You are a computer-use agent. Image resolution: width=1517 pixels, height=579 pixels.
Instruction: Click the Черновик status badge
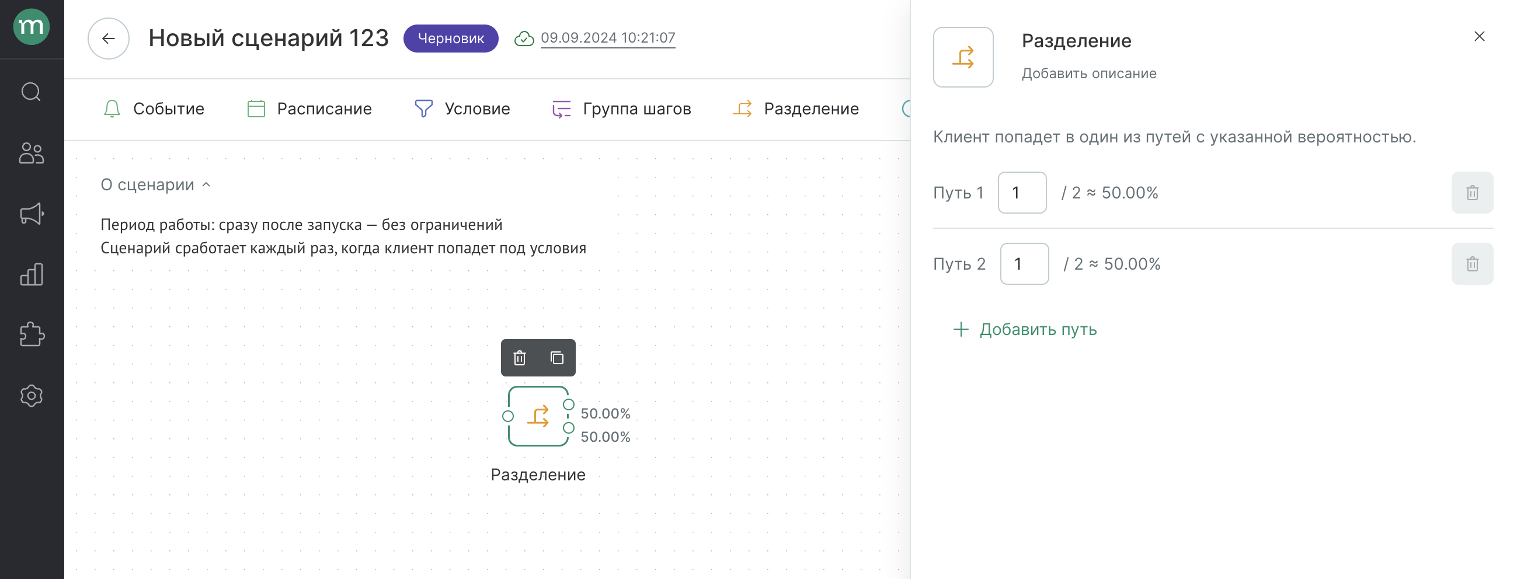tap(451, 39)
